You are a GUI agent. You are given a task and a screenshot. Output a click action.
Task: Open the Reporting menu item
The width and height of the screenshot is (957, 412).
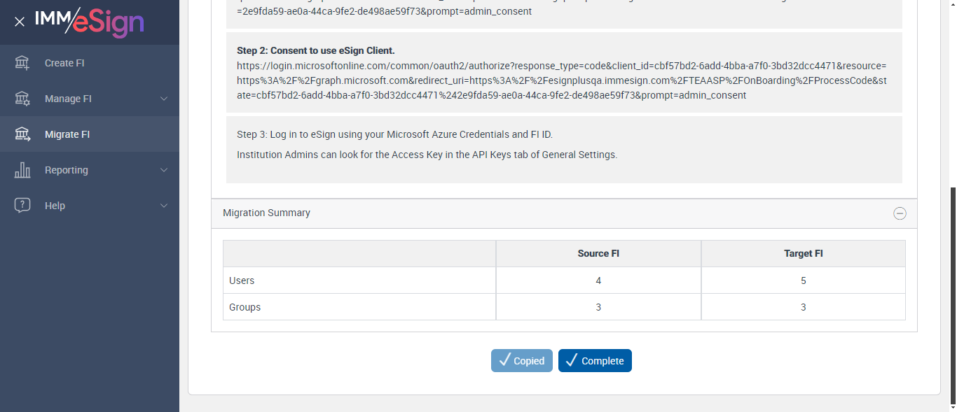(67, 170)
